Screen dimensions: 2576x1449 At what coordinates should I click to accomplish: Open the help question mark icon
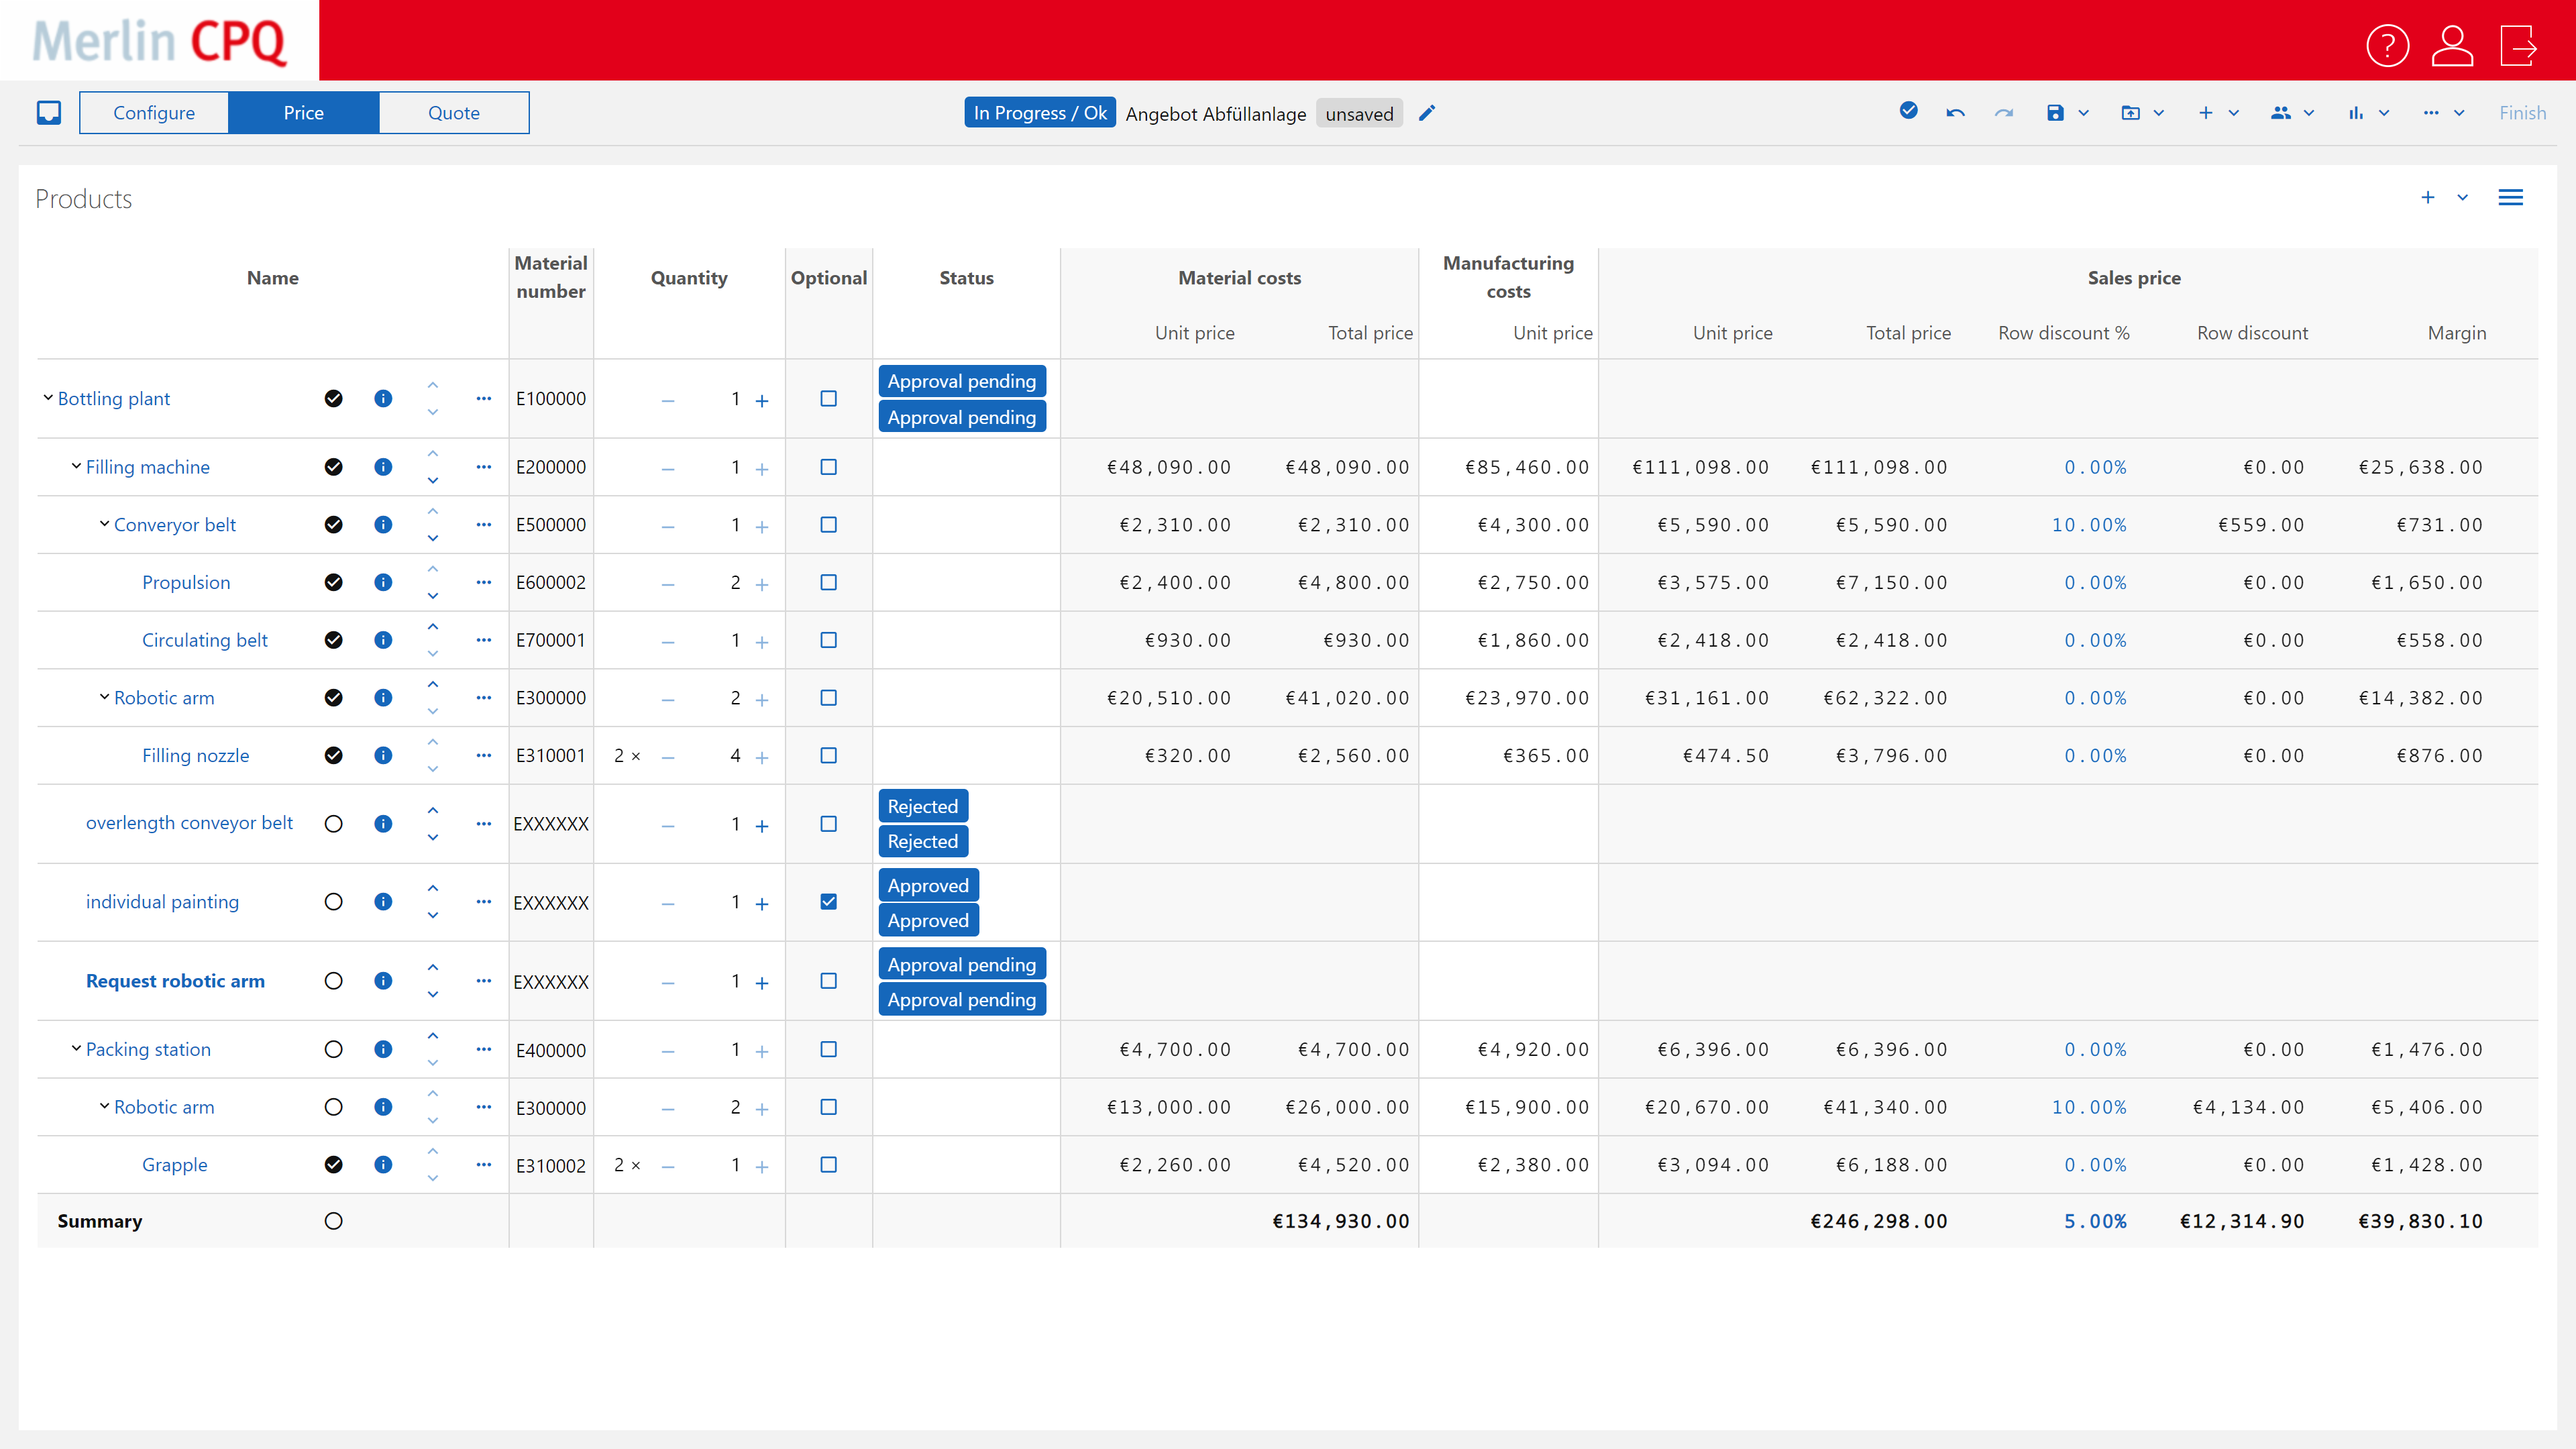[x=2387, y=45]
